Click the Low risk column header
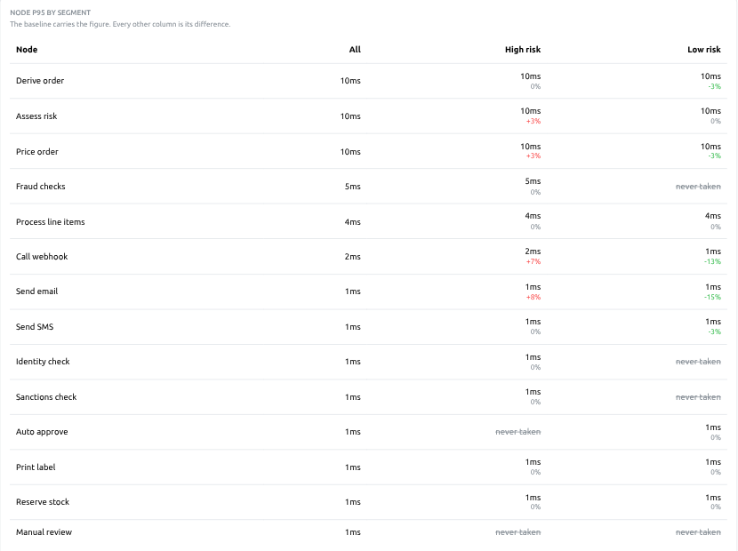This screenshot has width=738, height=551. tap(703, 50)
